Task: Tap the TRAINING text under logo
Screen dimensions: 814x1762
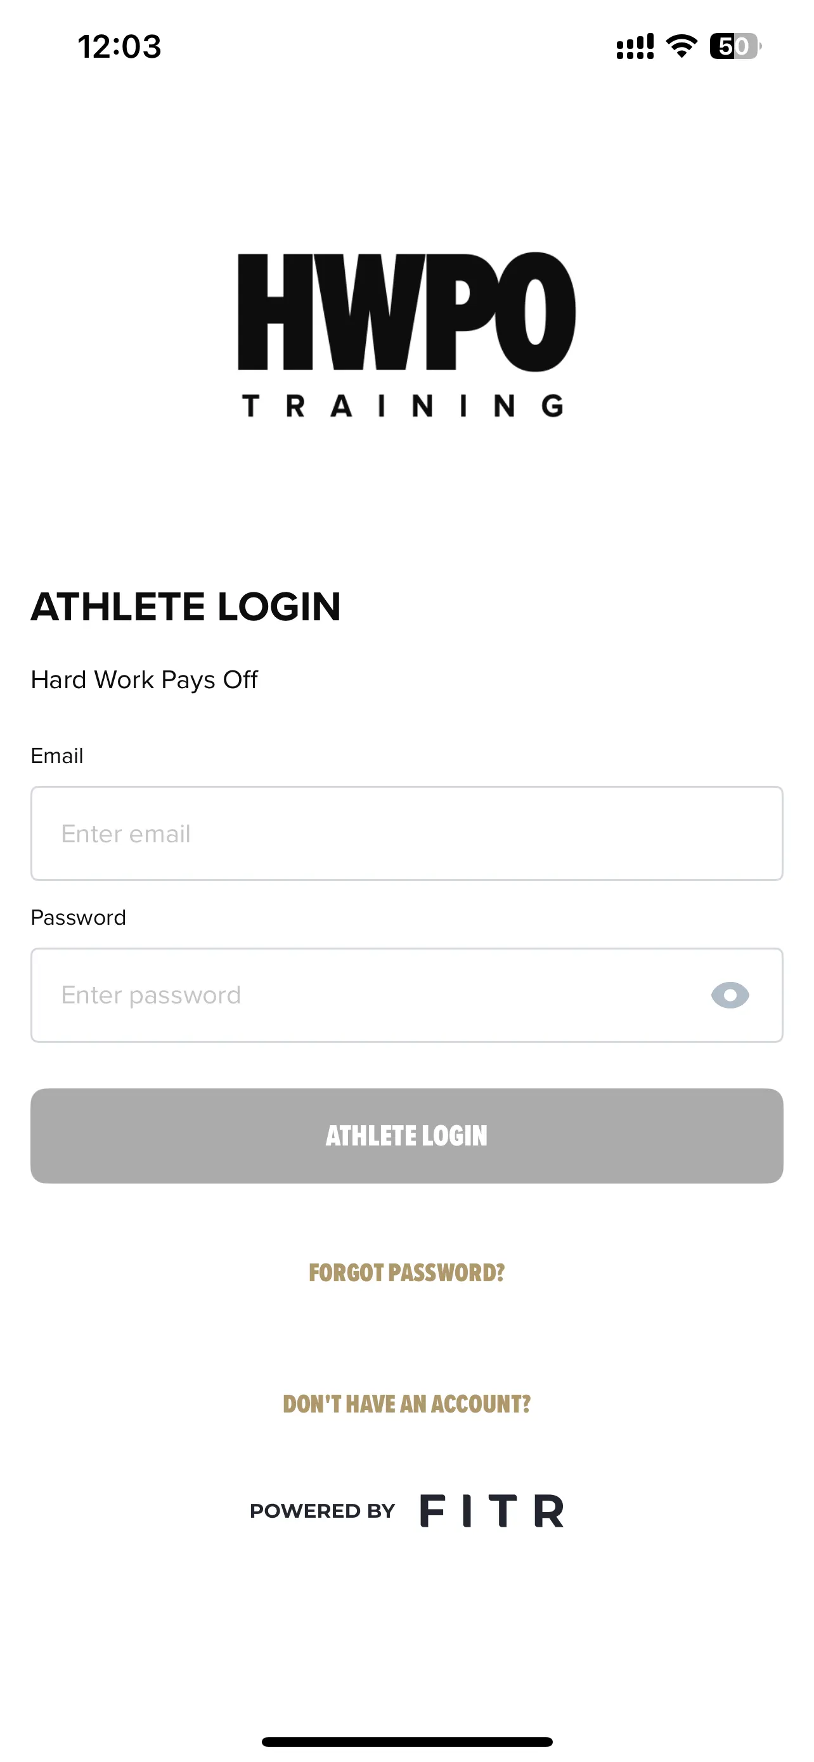Action: point(403,406)
